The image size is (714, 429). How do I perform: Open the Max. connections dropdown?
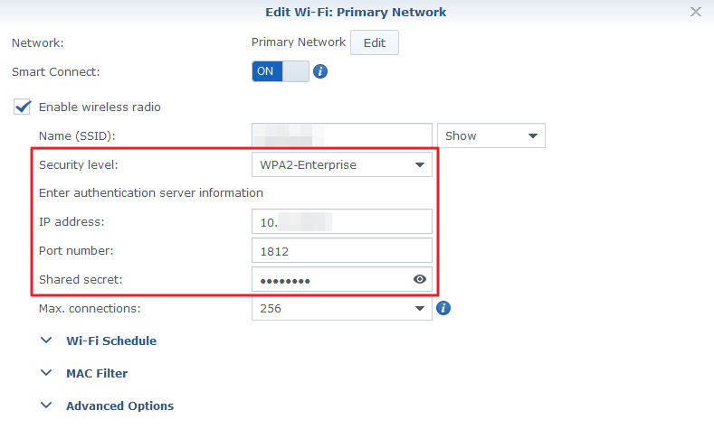pyautogui.click(x=342, y=308)
